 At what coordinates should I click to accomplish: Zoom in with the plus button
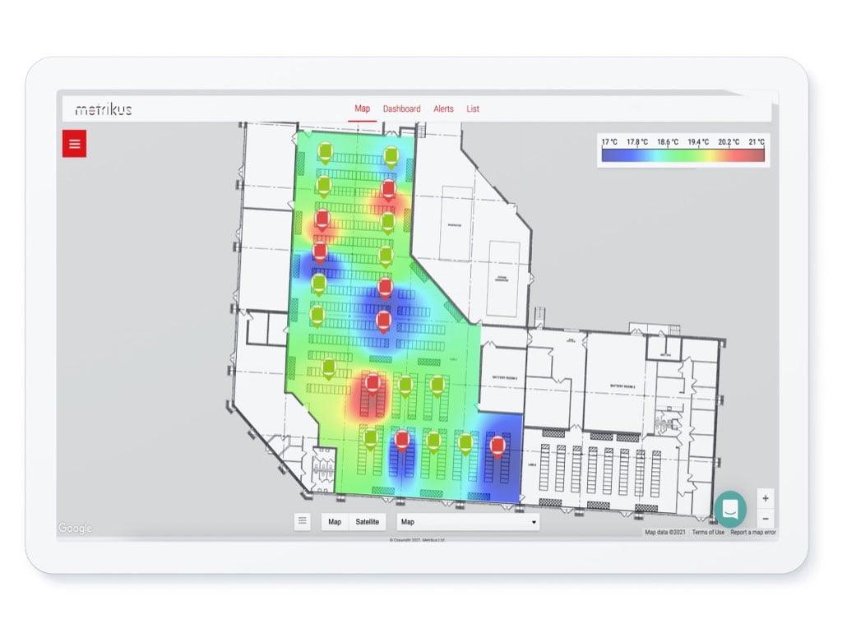(x=766, y=498)
